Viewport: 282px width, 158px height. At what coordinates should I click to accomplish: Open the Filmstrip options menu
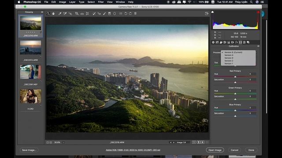point(42,12)
